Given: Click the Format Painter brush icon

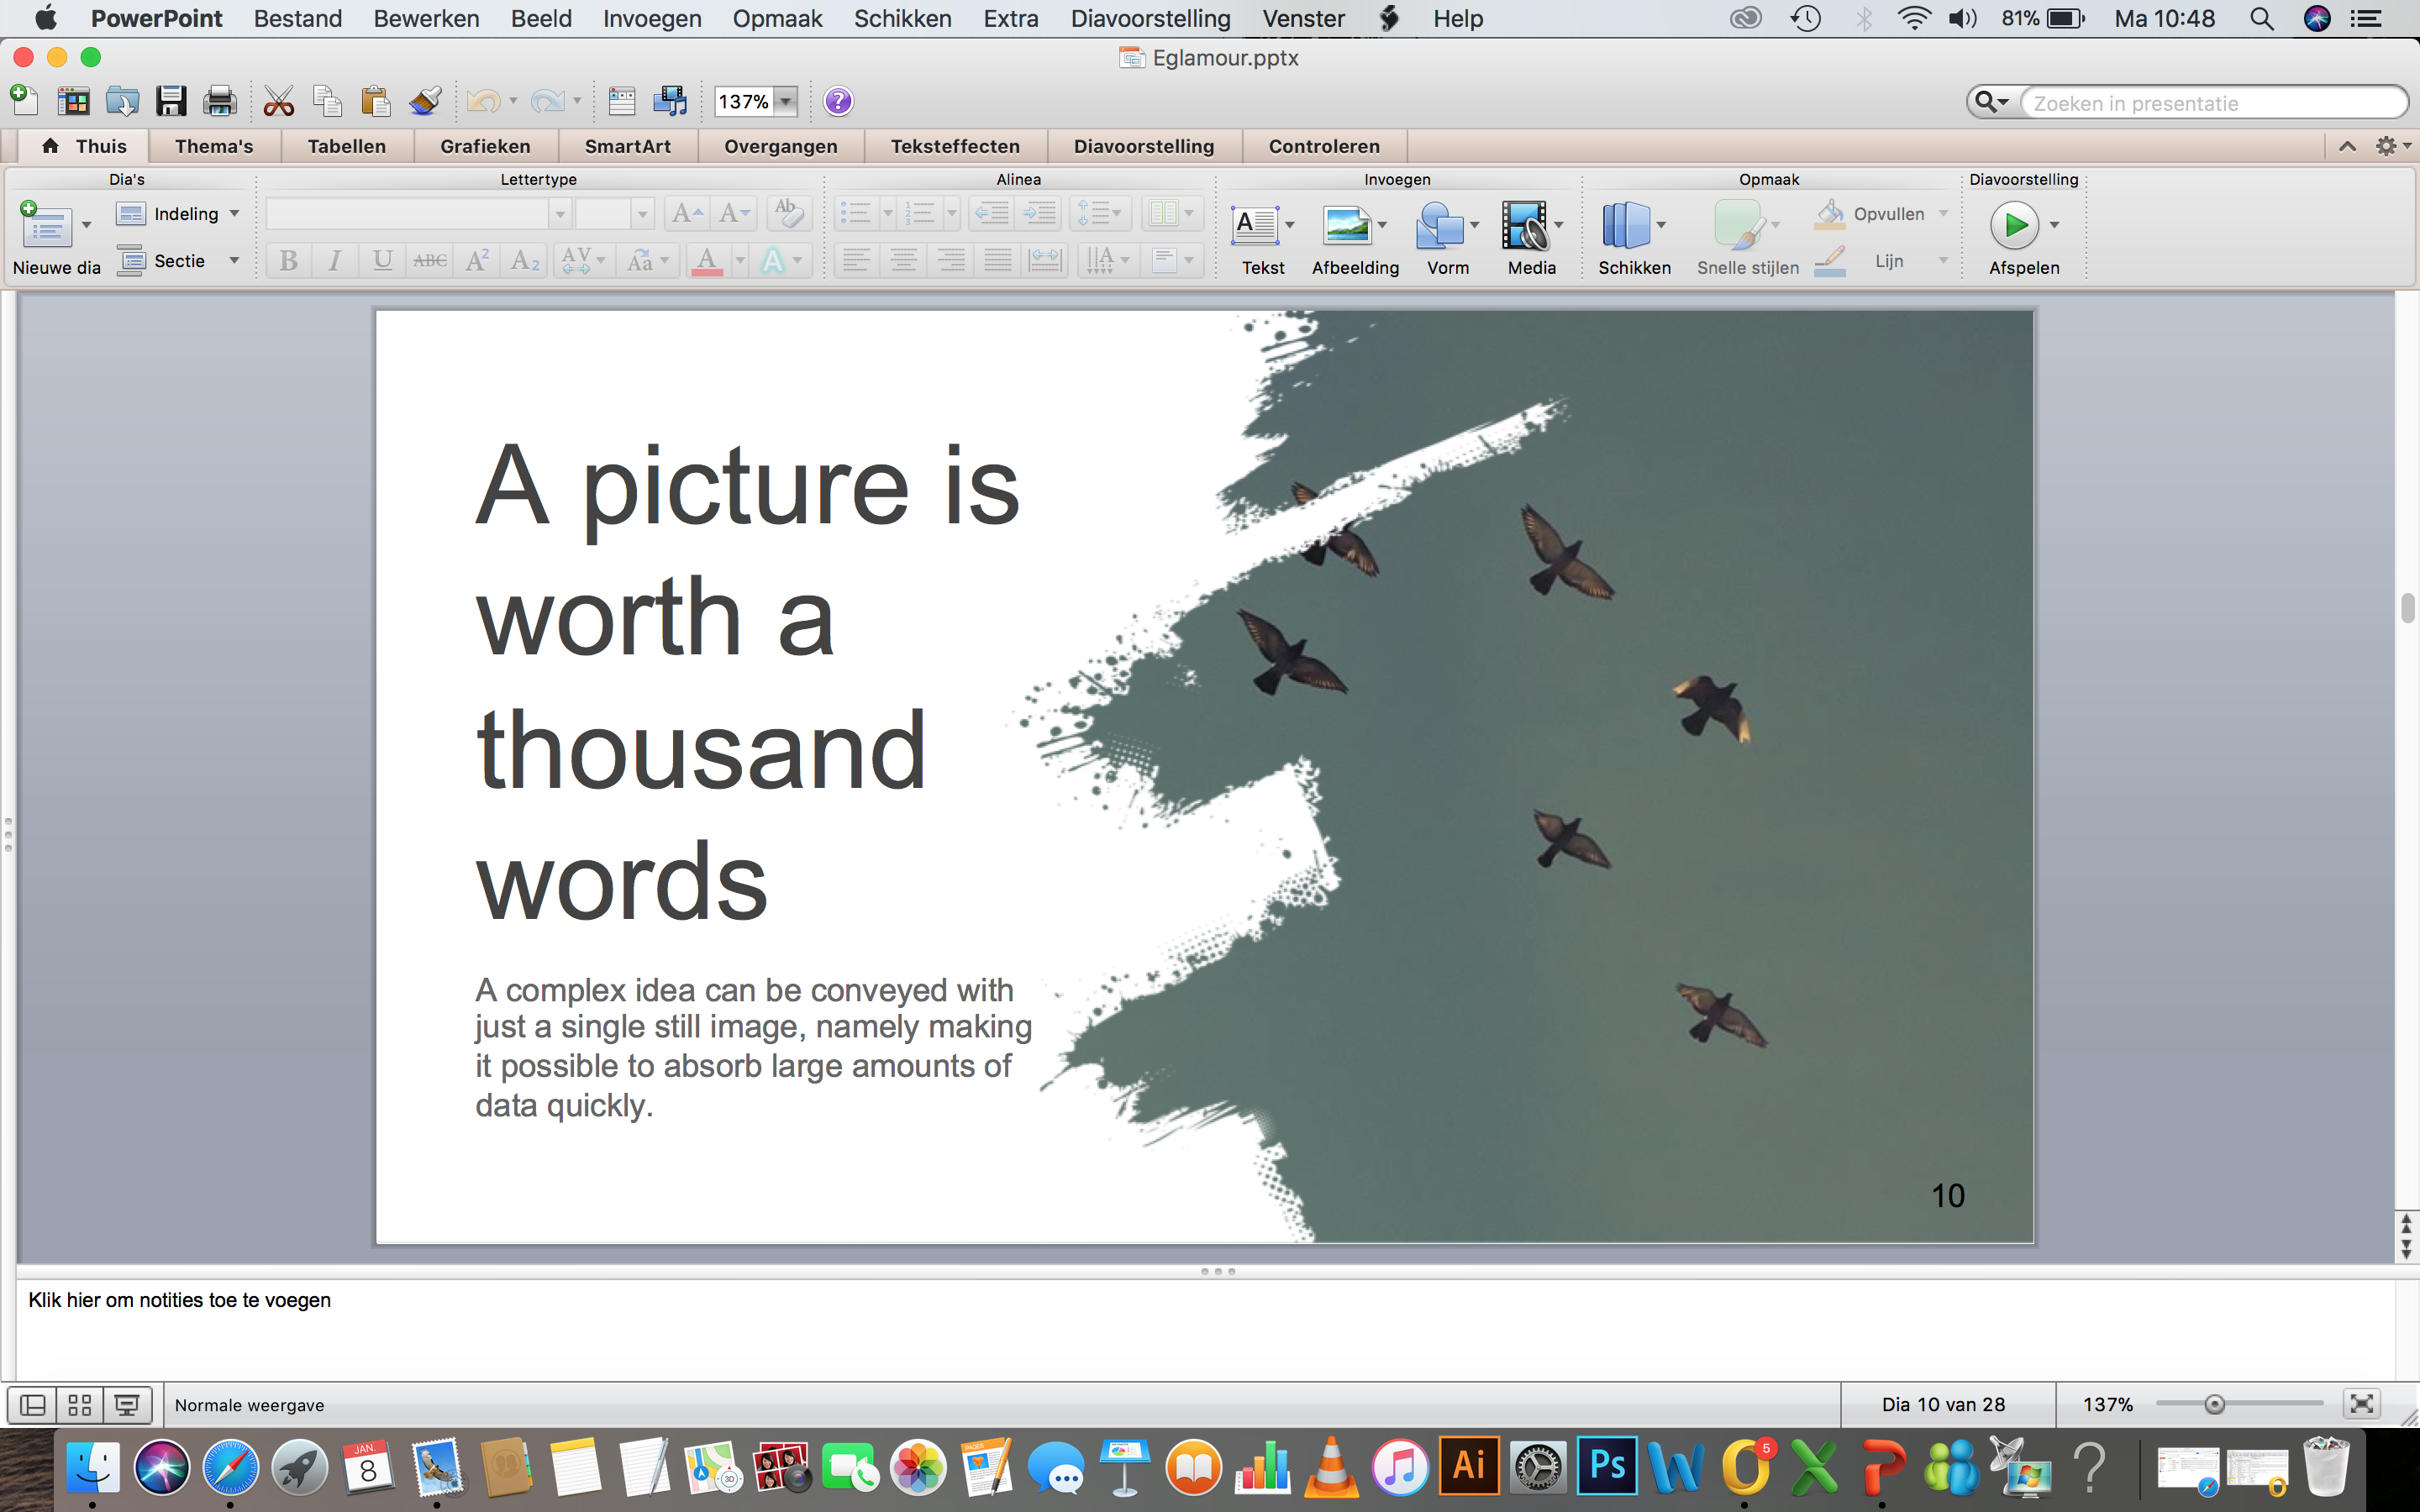Looking at the screenshot, I should pos(426,101).
